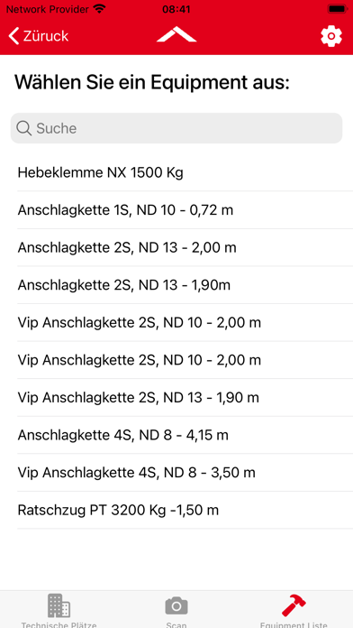Viewport: 353px width, 628px height.
Task: Tap the roof logo in header
Action: click(x=176, y=34)
